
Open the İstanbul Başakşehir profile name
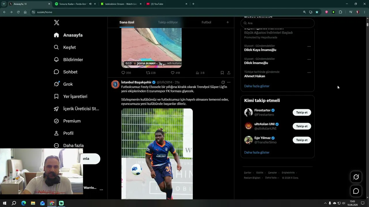click(136, 82)
